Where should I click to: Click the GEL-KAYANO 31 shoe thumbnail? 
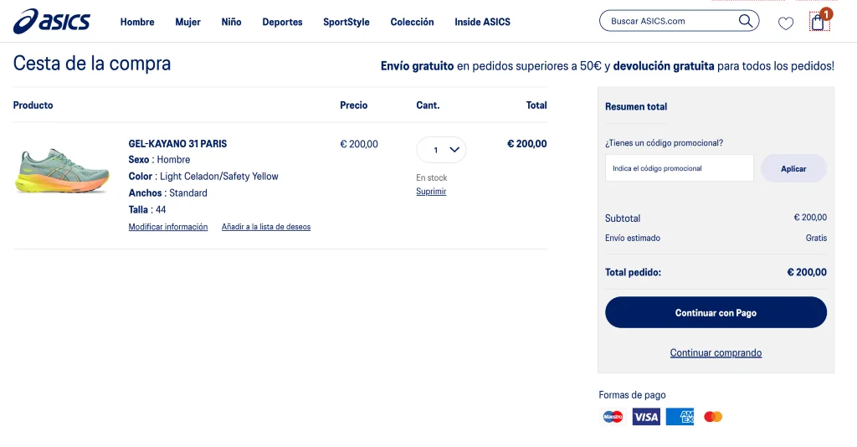(x=63, y=171)
